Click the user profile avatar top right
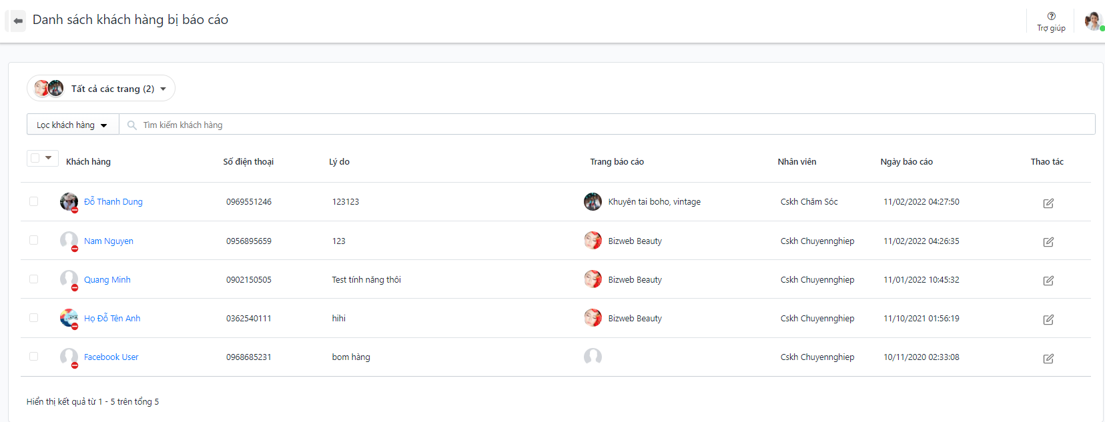The height and width of the screenshot is (422, 1105). 1092,21
